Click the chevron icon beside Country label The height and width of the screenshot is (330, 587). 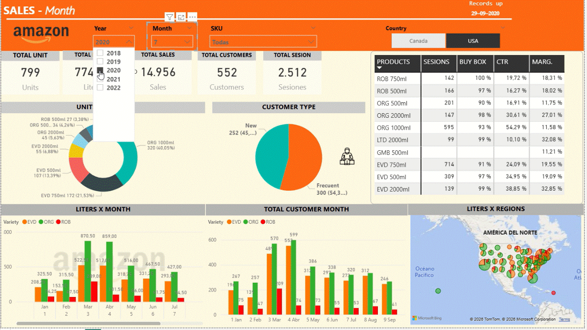click(503, 28)
